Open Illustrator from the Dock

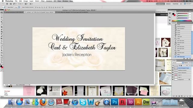pyautogui.click(x=138, y=102)
